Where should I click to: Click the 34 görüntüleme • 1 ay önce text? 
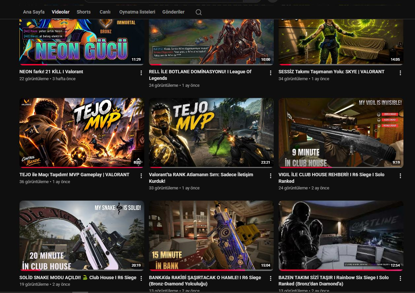coord(304,79)
